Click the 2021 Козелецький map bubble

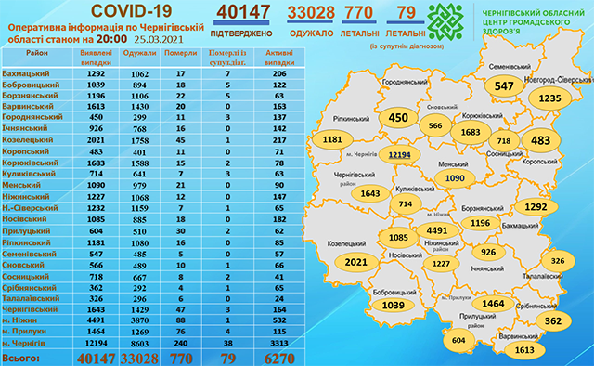pos(356,262)
